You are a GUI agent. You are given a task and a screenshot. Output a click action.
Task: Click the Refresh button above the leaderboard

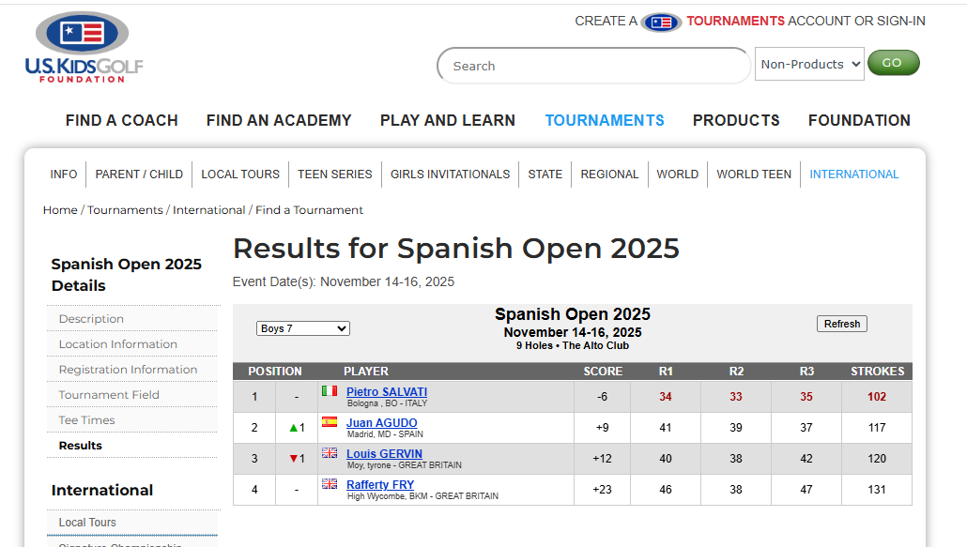click(841, 323)
